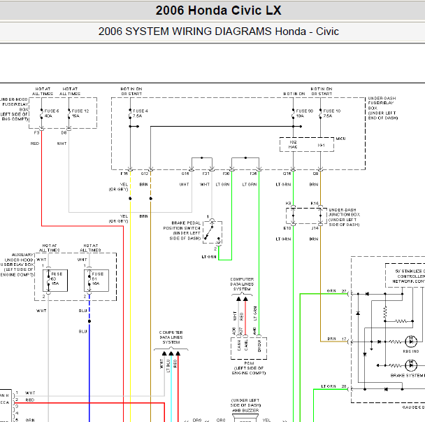Viewport: 425px width, 422px height.
Task: Select connector pin label F15
Action: coord(124,174)
